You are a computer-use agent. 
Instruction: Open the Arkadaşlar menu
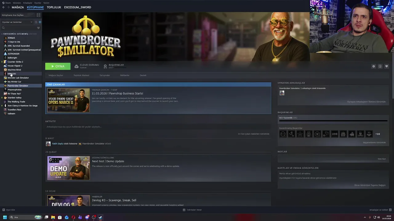[28, 3]
